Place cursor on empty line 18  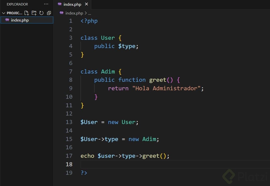click(x=175, y=164)
